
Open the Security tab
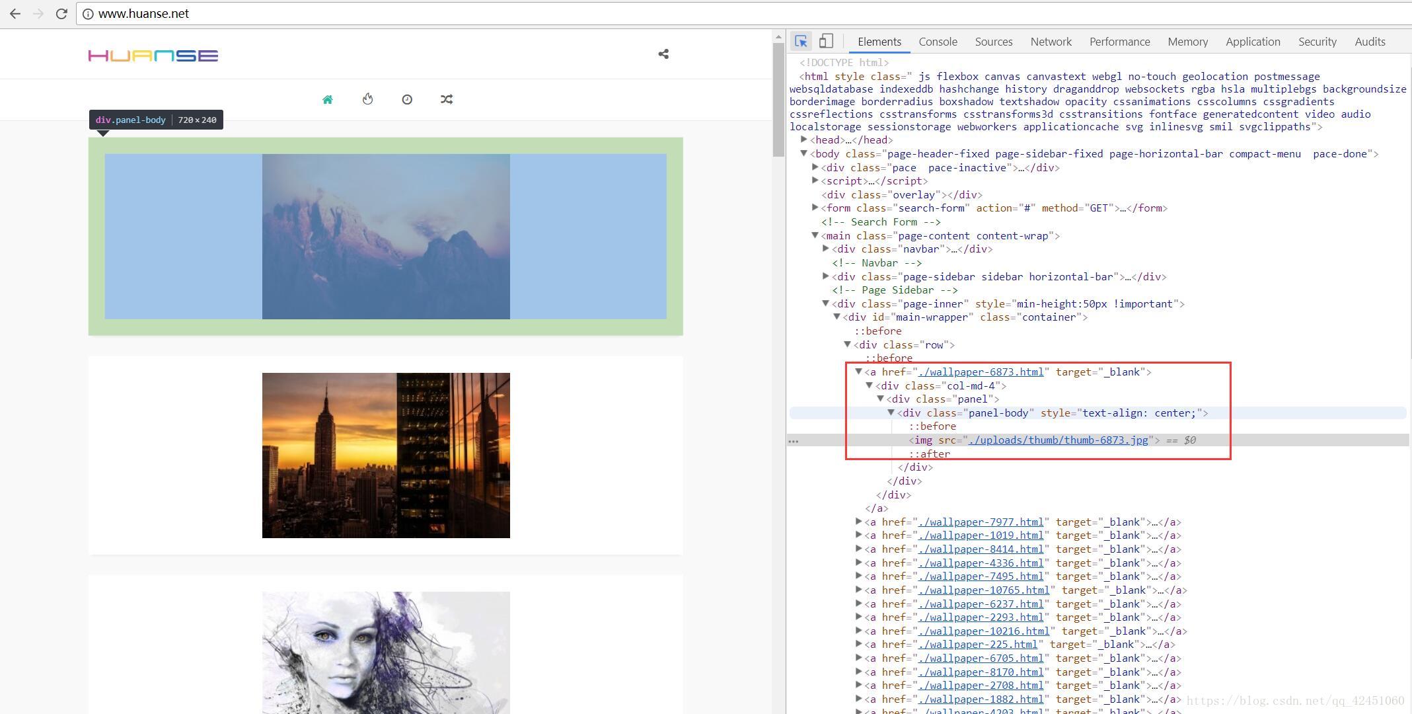coord(1317,42)
